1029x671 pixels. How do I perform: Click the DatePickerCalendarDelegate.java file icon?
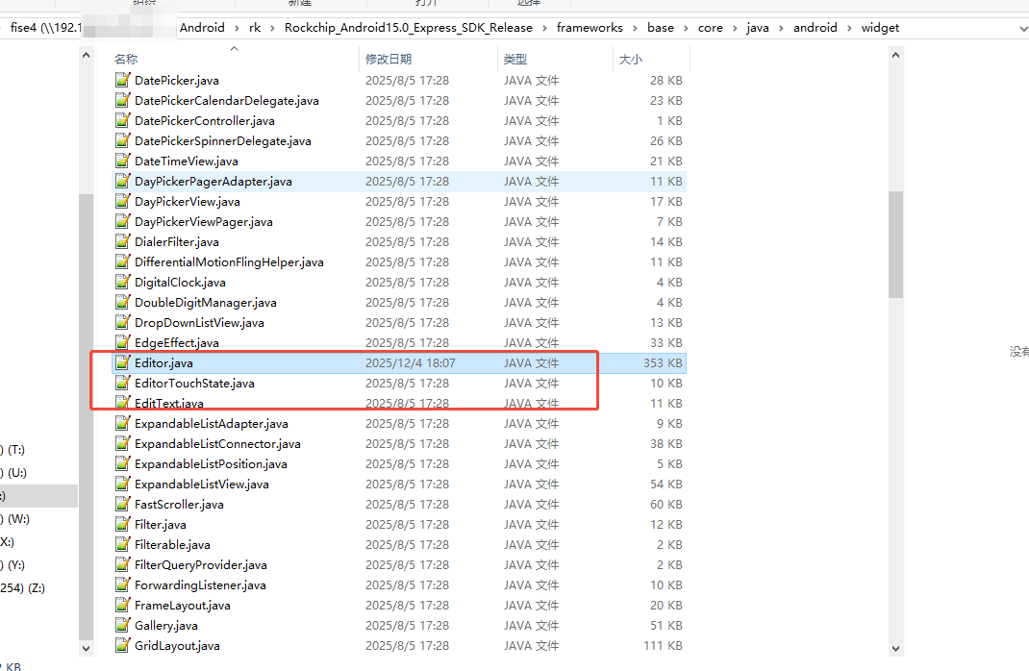pos(122,100)
